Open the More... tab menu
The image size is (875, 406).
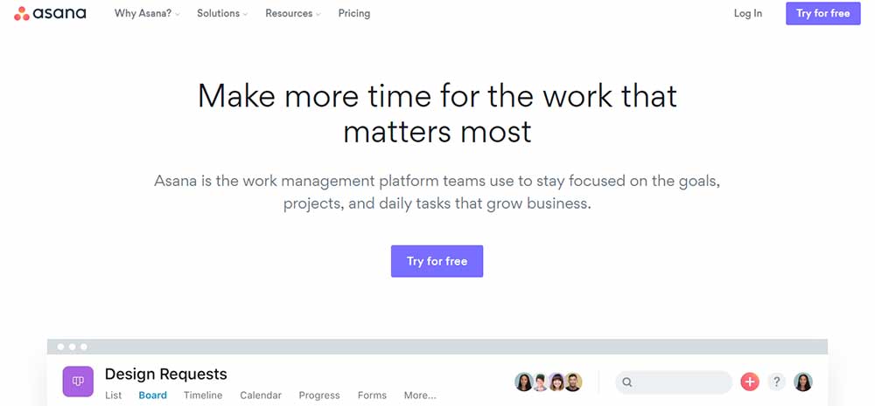(420, 396)
